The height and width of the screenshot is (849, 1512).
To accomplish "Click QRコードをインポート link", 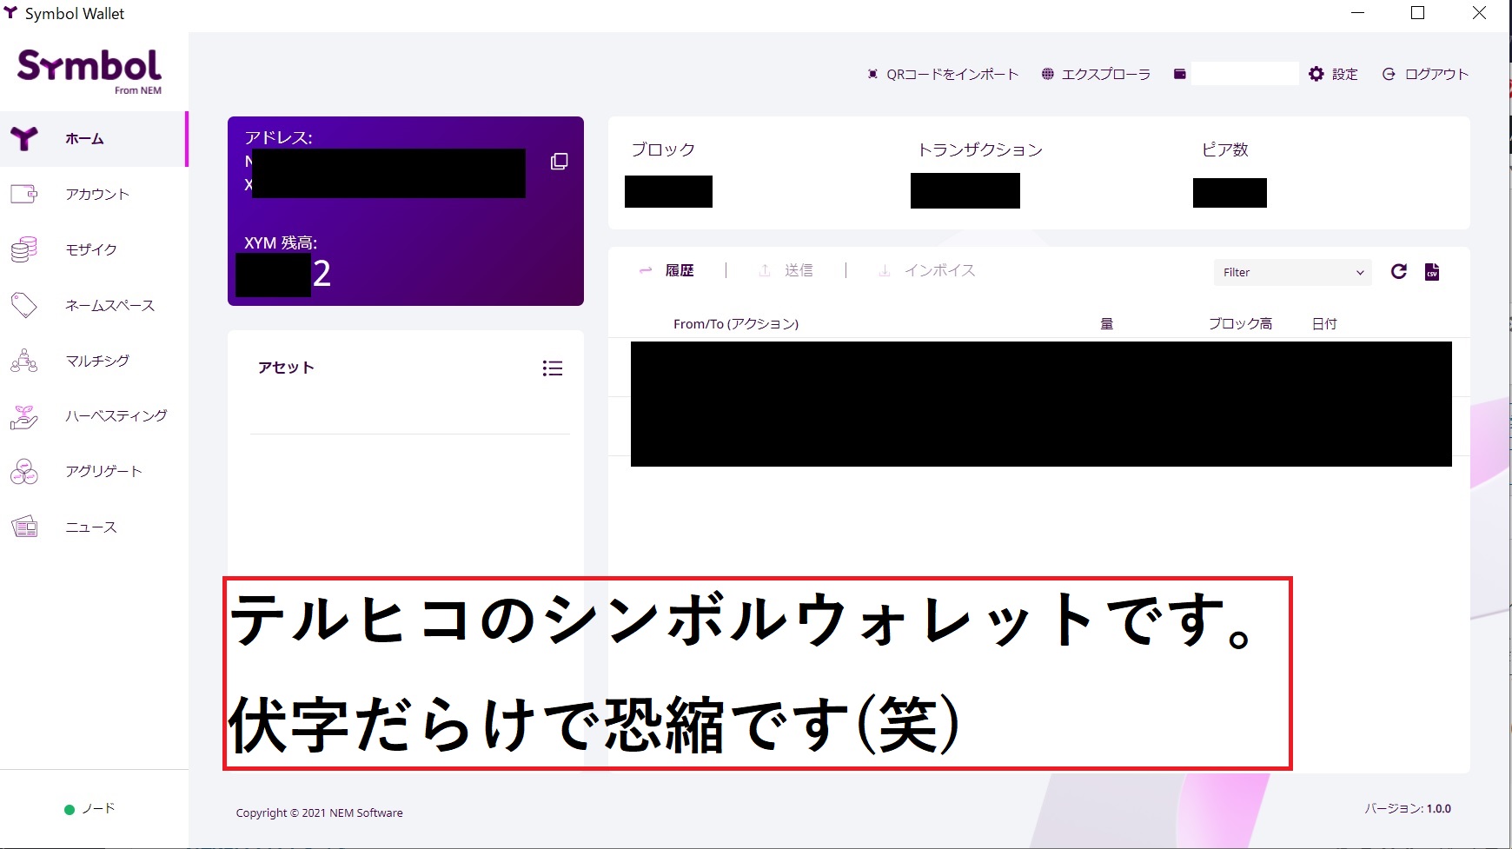I will 952,75.
